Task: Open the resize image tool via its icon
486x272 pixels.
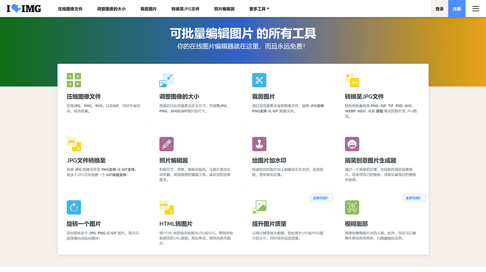Action: (x=166, y=80)
